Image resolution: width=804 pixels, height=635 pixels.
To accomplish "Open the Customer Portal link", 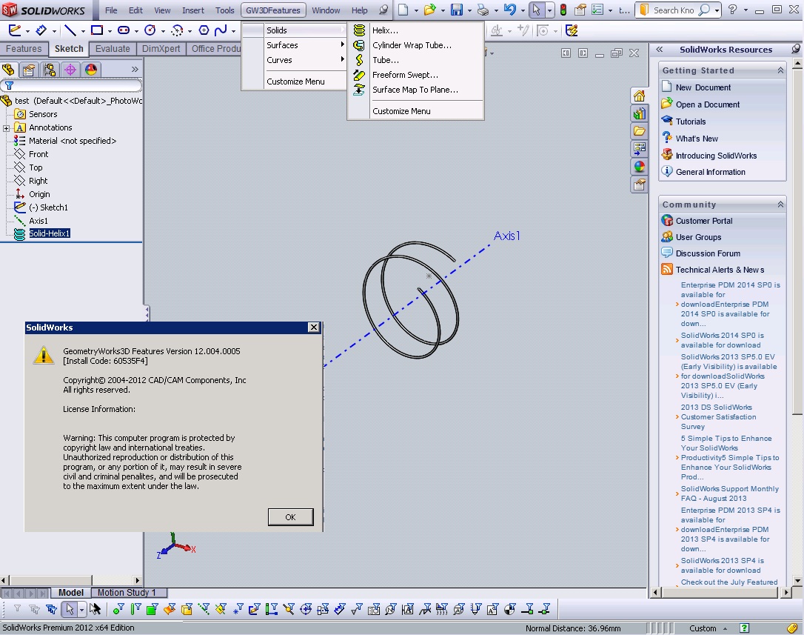I will [703, 221].
